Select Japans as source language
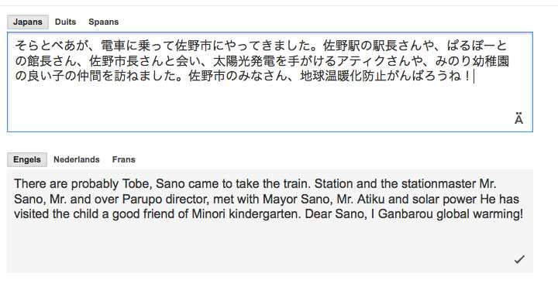Viewport: 558px width, 297px height. click(x=28, y=22)
